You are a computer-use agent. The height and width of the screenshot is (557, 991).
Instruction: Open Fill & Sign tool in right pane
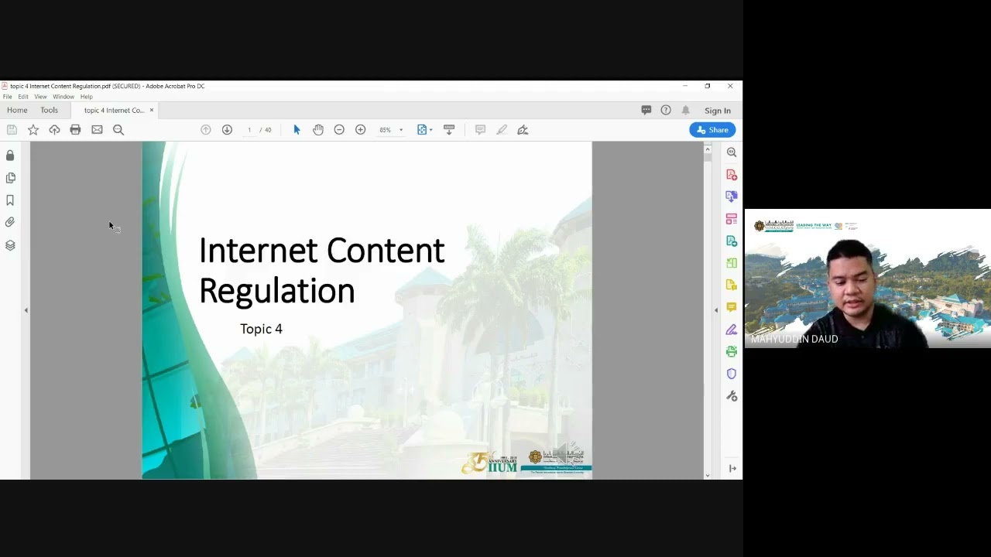(732, 330)
